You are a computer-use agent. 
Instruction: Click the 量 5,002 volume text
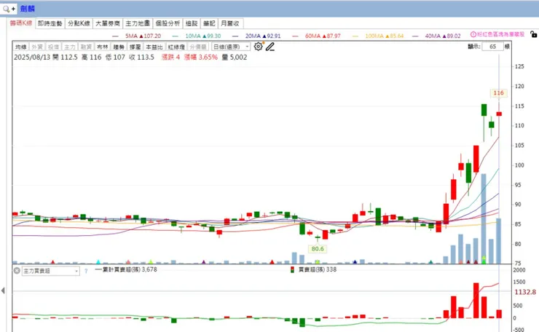(x=235, y=57)
